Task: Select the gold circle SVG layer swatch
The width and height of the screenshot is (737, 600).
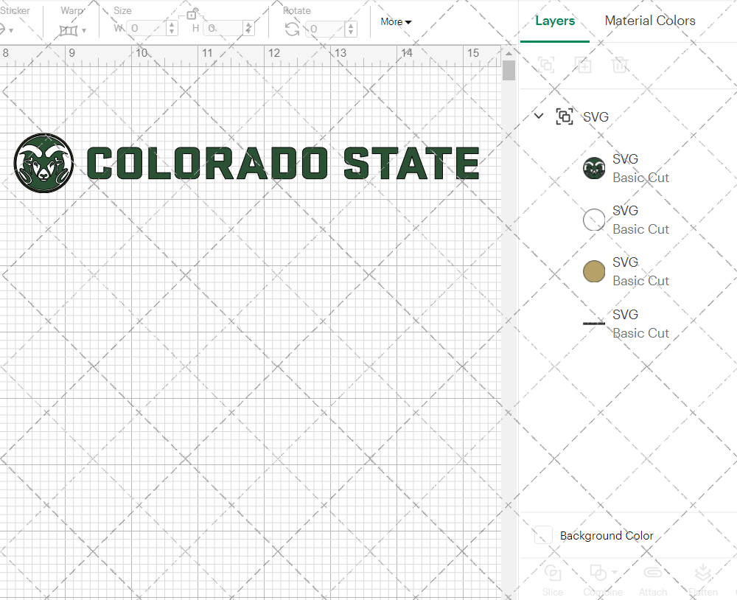Action: [594, 271]
